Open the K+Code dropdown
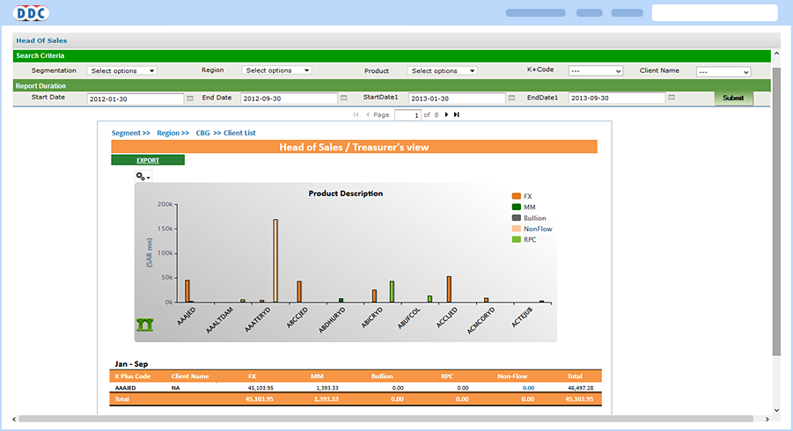The width and height of the screenshot is (793, 431). tap(595, 71)
